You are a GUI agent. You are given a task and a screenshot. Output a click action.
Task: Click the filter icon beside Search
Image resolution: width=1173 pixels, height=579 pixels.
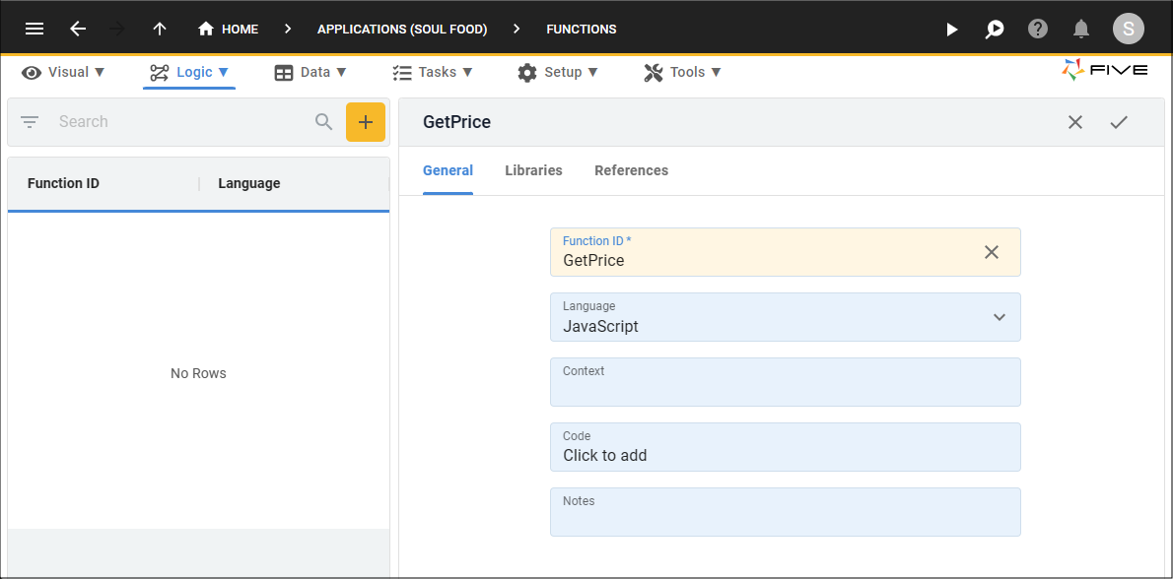pyautogui.click(x=30, y=122)
